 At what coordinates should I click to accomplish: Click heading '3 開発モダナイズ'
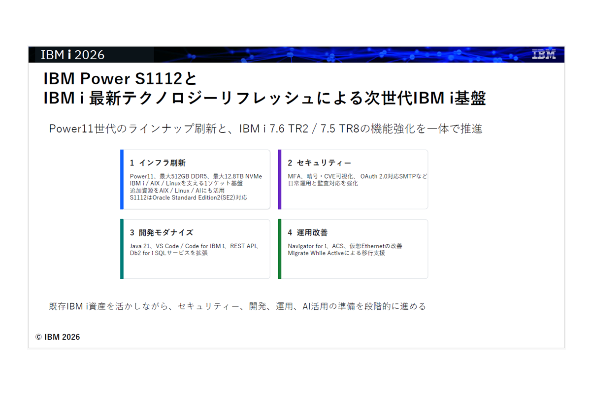click(x=162, y=232)
